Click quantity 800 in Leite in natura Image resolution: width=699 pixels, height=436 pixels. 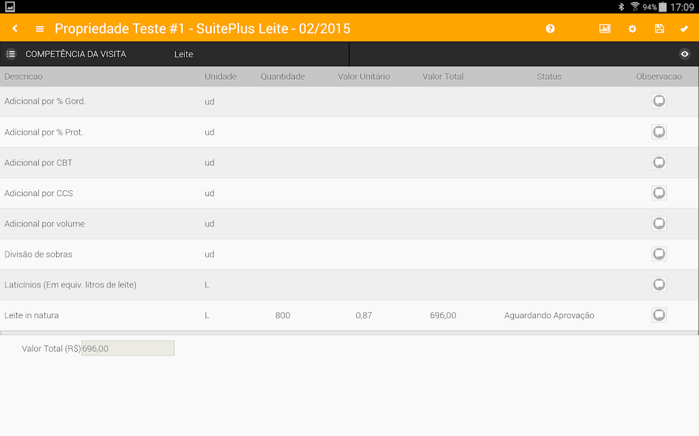pyautogui.click(x=283, y=315)
